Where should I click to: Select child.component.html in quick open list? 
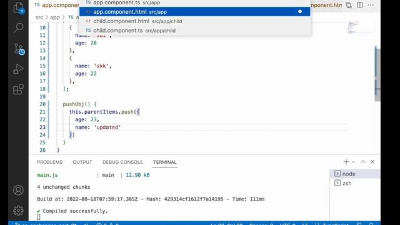pyautogui.click(x=195, y=21)
